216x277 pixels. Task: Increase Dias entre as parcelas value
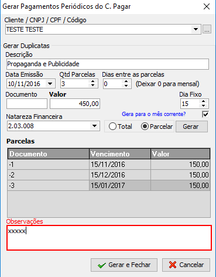126,81
